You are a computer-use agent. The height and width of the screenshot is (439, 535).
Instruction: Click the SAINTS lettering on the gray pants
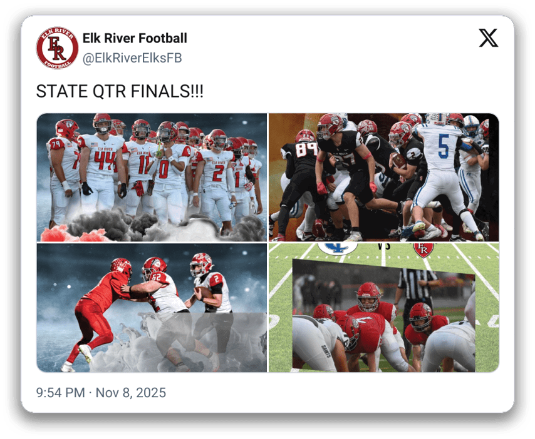tap(326, 351)
